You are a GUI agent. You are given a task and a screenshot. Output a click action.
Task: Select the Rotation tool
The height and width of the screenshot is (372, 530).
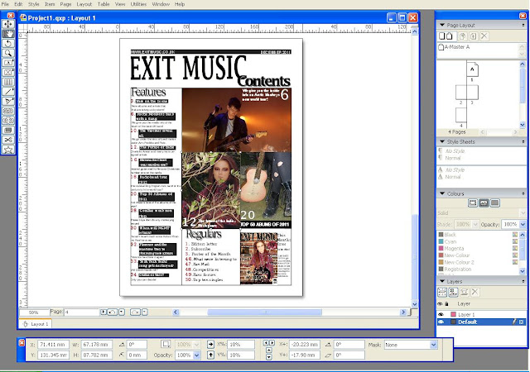tap(8, 44)
